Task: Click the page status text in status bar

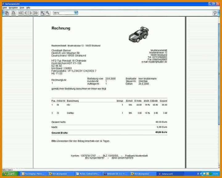Action: pos(7,170)
